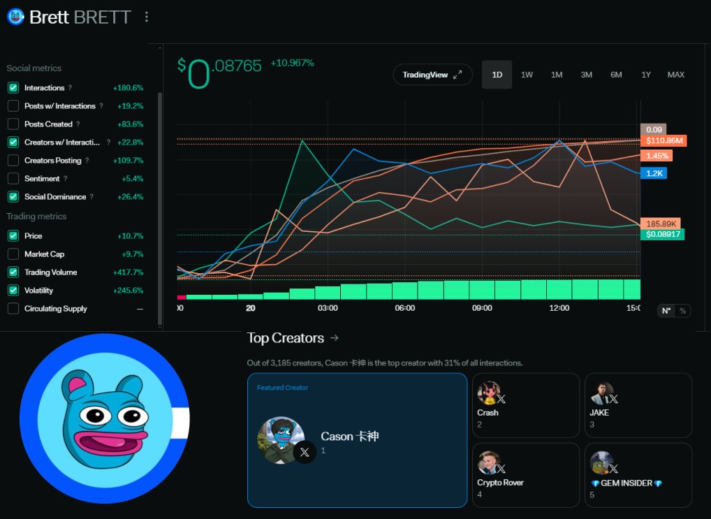Switch chart to 1Y timeframe
The width and height of the screenshot is (711, 519).
click(646, 75)
